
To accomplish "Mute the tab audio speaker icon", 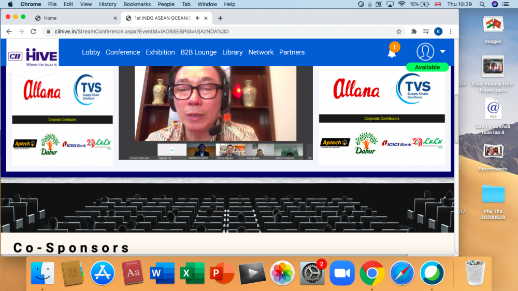I will (198, 18).
